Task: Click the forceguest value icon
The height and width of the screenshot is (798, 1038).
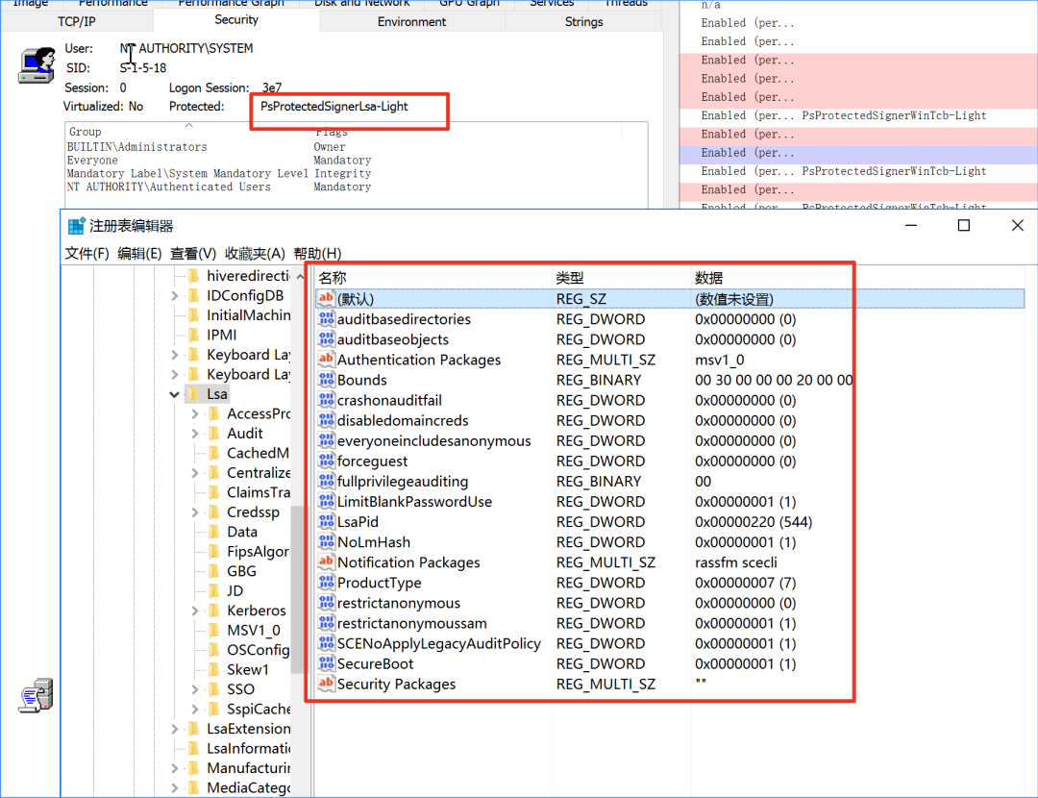Action: 326,461
